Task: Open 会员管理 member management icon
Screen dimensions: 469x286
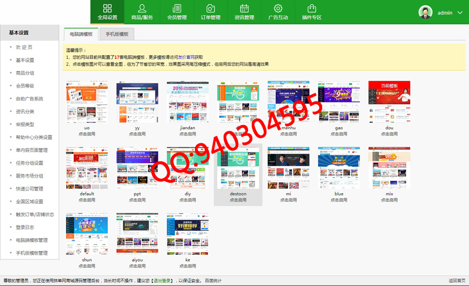Action: click(x=177, y=9)
